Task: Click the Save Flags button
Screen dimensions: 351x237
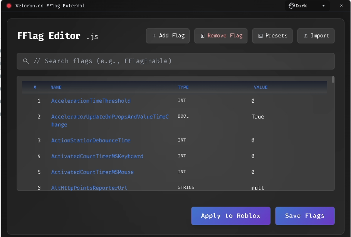Action: 305,216
